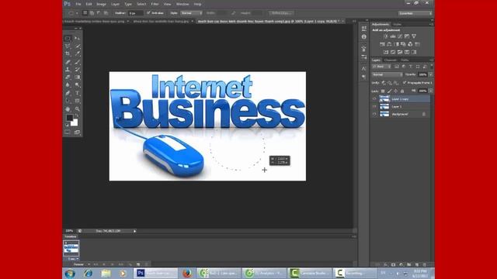Open the History collapsed panel icon
The height and width of the screenshot is (279, 497).
click(364, 29)
